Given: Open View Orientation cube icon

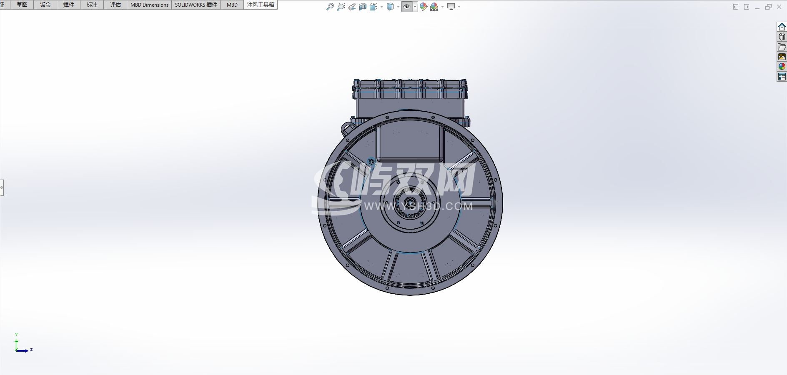Looking at the screenshot, I should coord(373,7).
